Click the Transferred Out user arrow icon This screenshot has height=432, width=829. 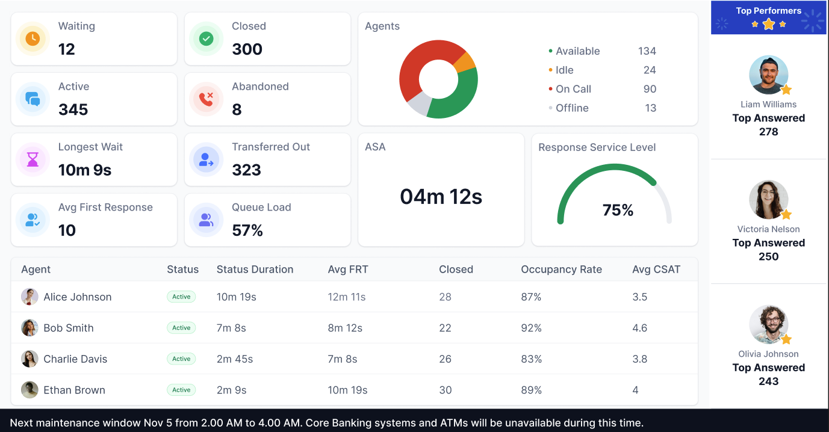pyautogui.click(x=206, y=159)
